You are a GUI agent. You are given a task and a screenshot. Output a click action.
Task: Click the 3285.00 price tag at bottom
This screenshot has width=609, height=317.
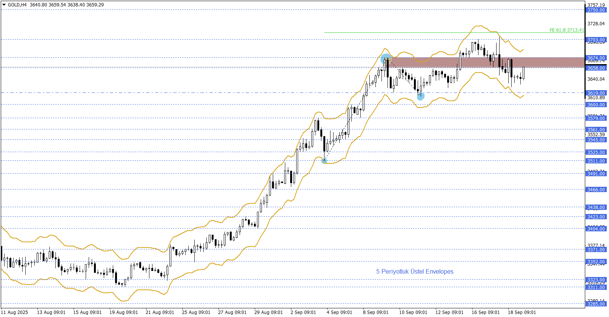pos(596,304)
